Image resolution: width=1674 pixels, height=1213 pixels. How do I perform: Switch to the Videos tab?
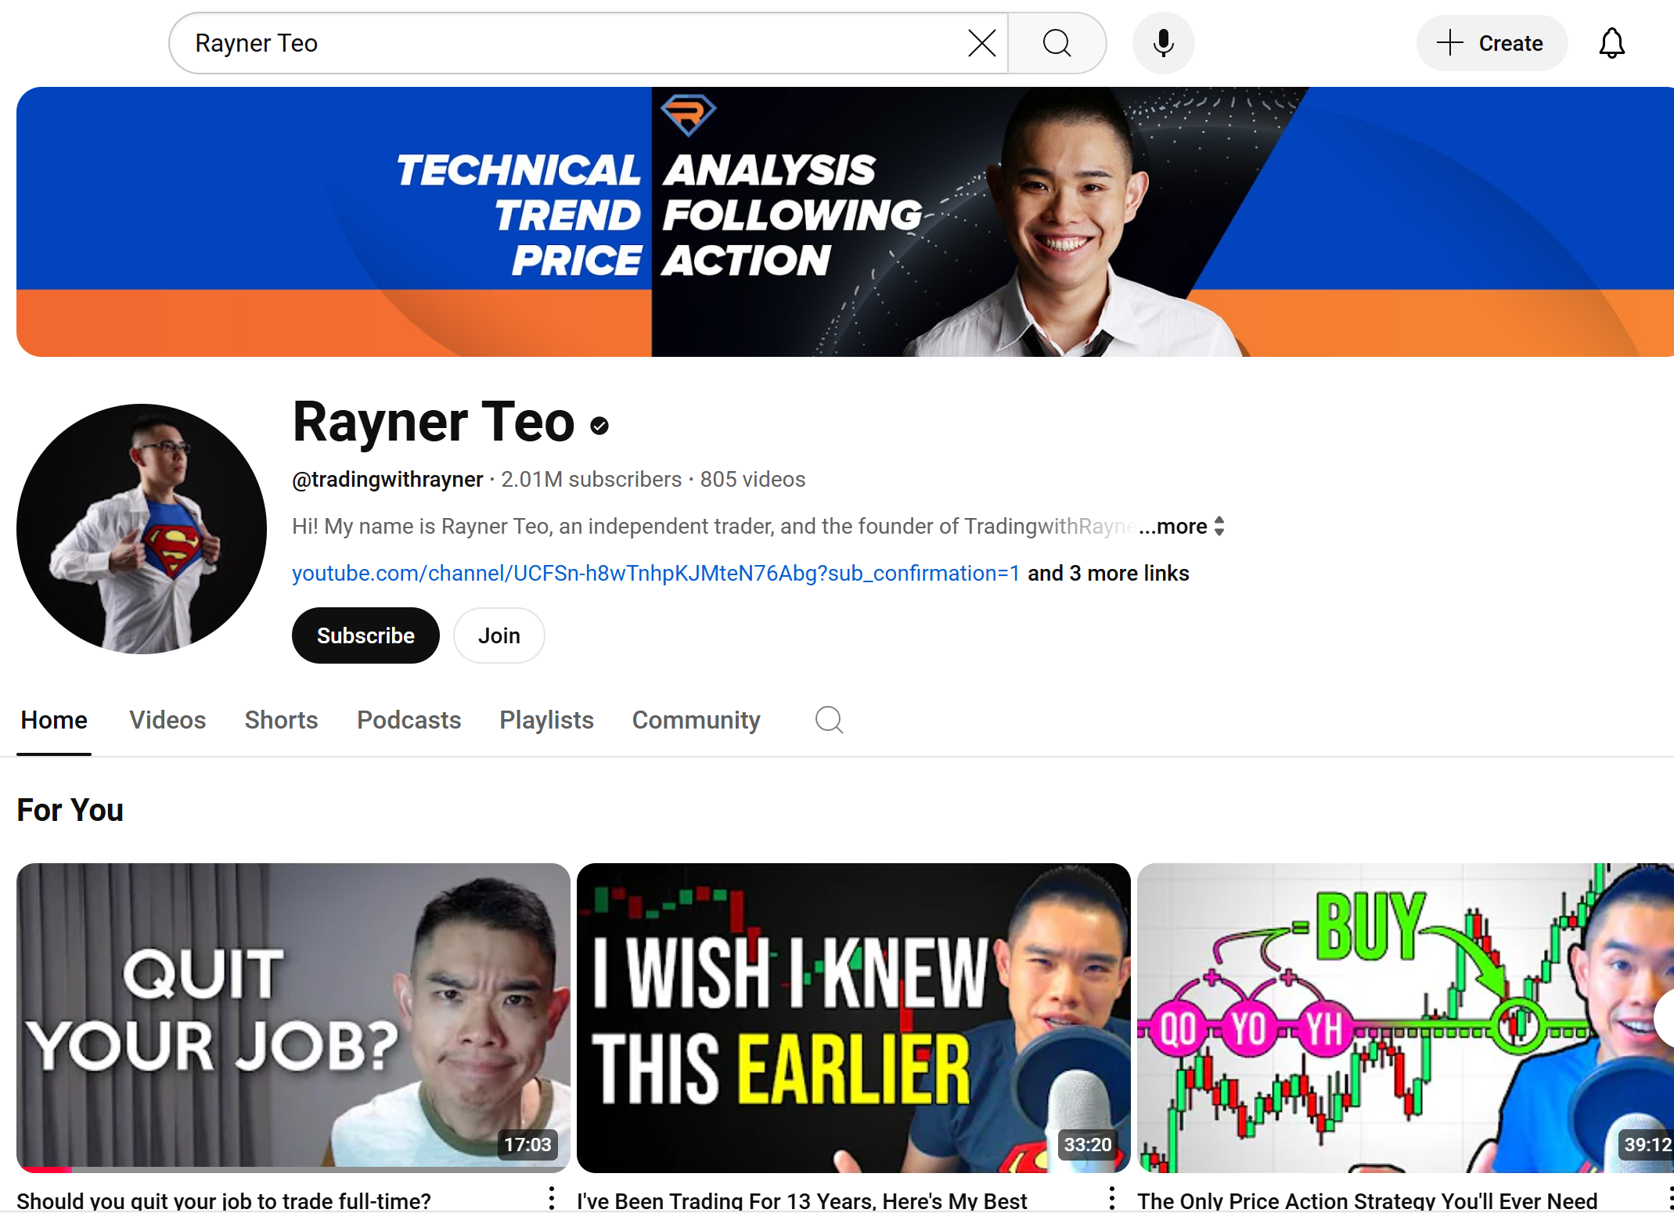(x=167, y=720)
